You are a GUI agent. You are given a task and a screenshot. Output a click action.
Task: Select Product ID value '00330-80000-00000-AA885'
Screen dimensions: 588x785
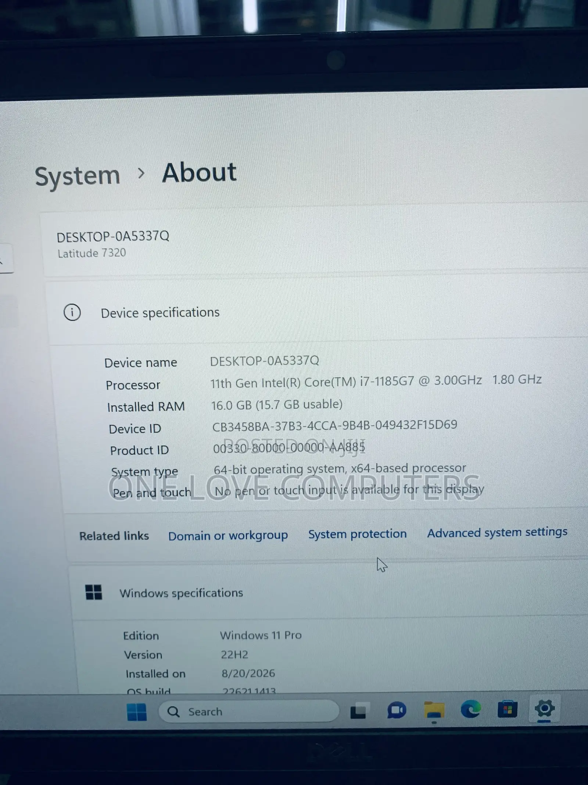click(x=289, y=448)
